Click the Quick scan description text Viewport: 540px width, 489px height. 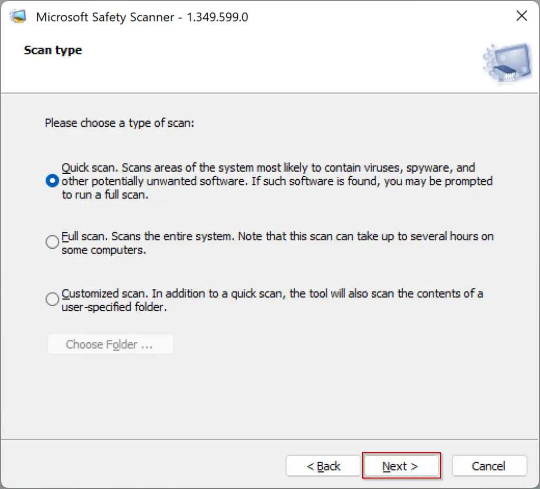(x=277, y=181)
